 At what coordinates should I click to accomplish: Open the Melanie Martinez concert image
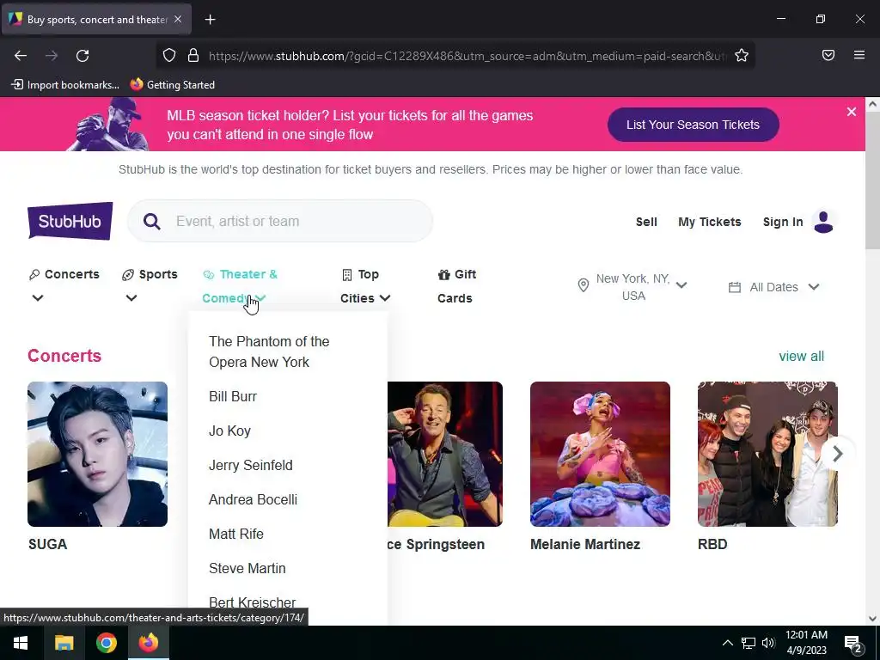(600, 454)
